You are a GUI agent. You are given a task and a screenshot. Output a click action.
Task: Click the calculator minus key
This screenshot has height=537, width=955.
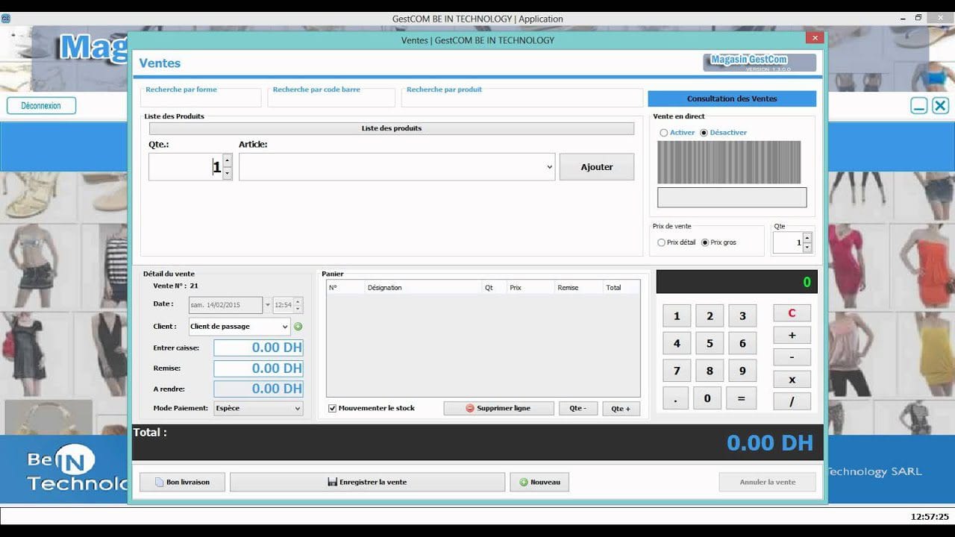792,357
